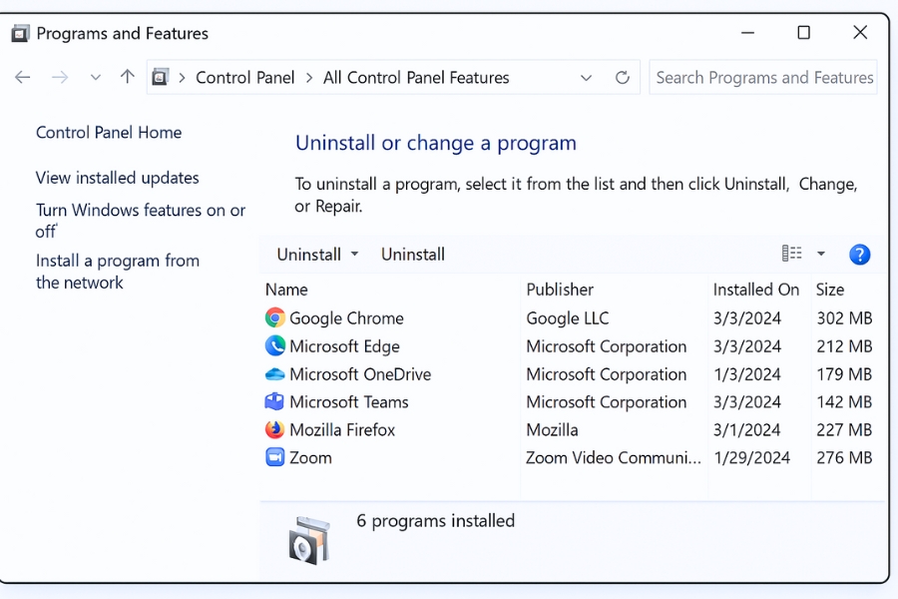The image size is (898, 599).
Task: Open View installed updates link
Action: [118, 178]
